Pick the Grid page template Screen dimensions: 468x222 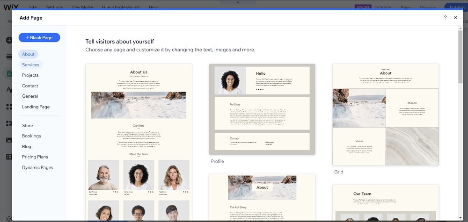pos(386,115)
